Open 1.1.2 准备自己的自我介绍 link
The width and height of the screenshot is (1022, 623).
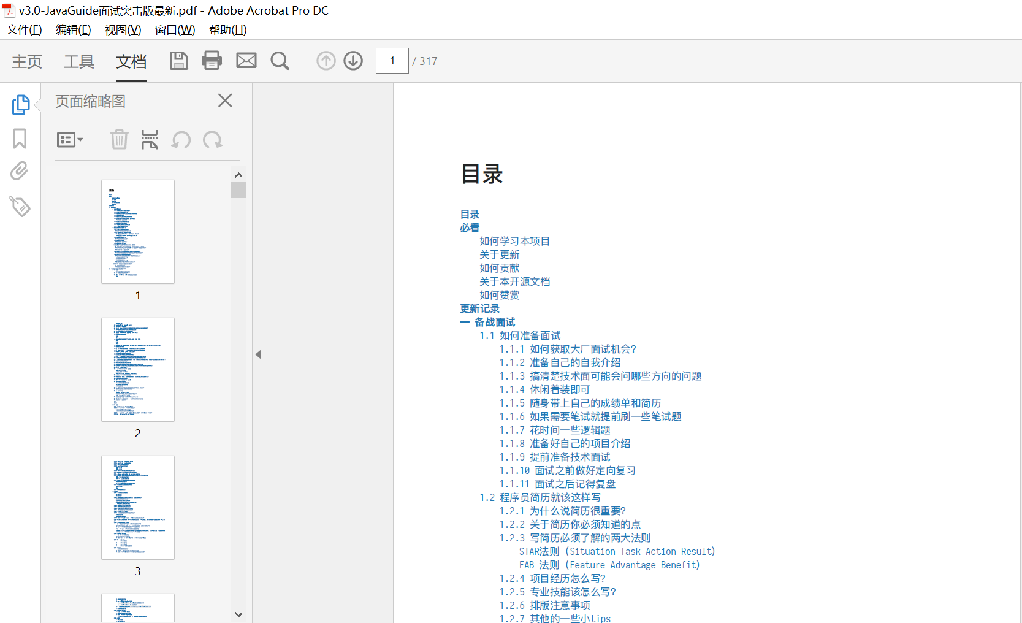560,362
